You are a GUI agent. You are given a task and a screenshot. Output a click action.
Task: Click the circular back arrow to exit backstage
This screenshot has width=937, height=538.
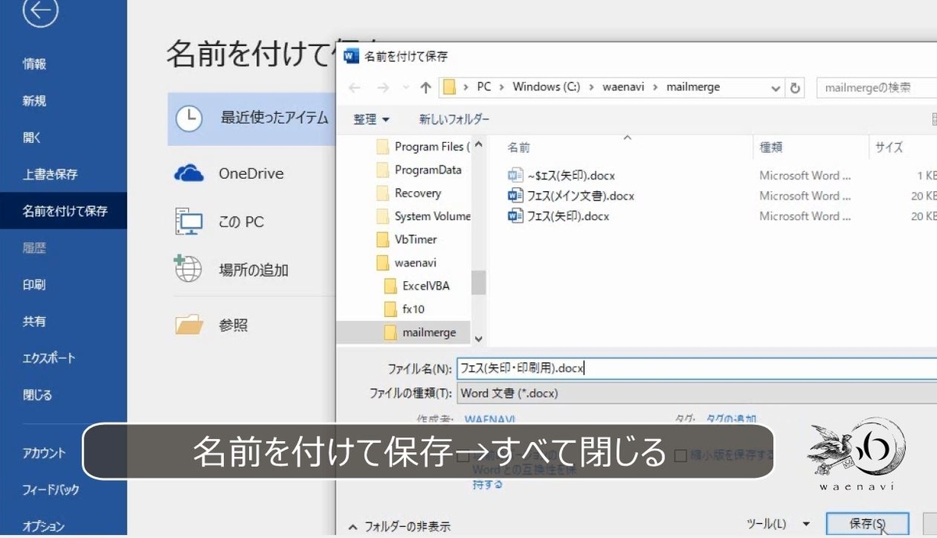click(x=41, y=13)
